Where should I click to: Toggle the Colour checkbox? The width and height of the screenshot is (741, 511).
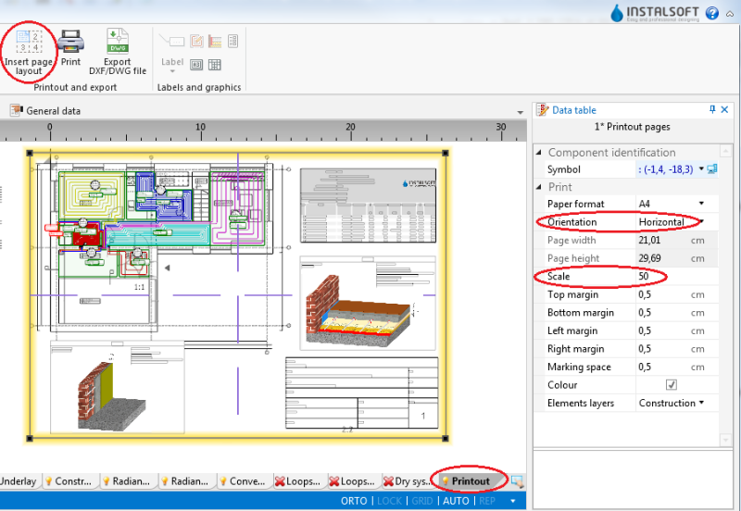point(671,385)
